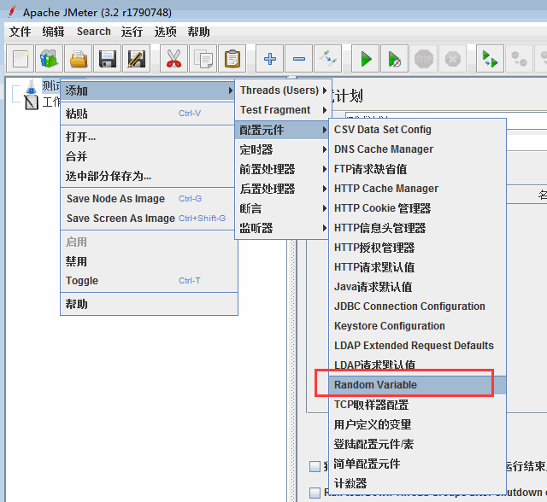This screenshot has height=502, width=547.
Task: Select HTTP授权管理器
Action: click(418, 248)
